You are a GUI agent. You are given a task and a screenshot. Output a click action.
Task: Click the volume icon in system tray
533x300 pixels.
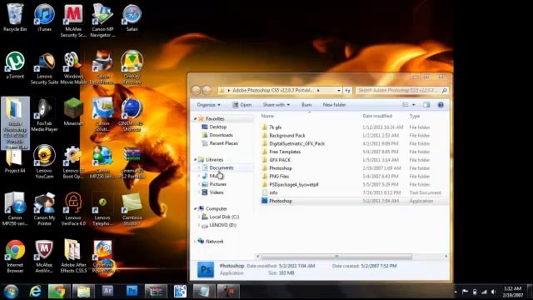pos(494,292)
